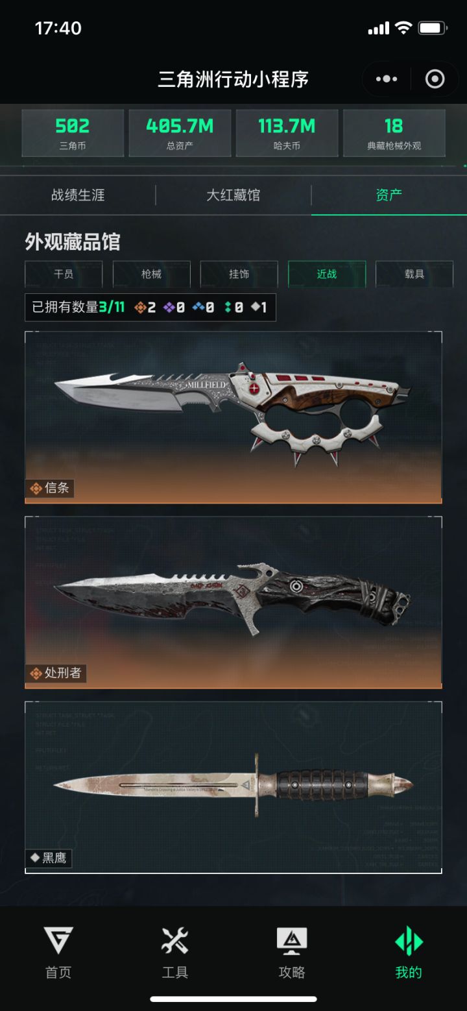Tap the mini program close target icon
The image size is (467, 1011).
[435, 79]
